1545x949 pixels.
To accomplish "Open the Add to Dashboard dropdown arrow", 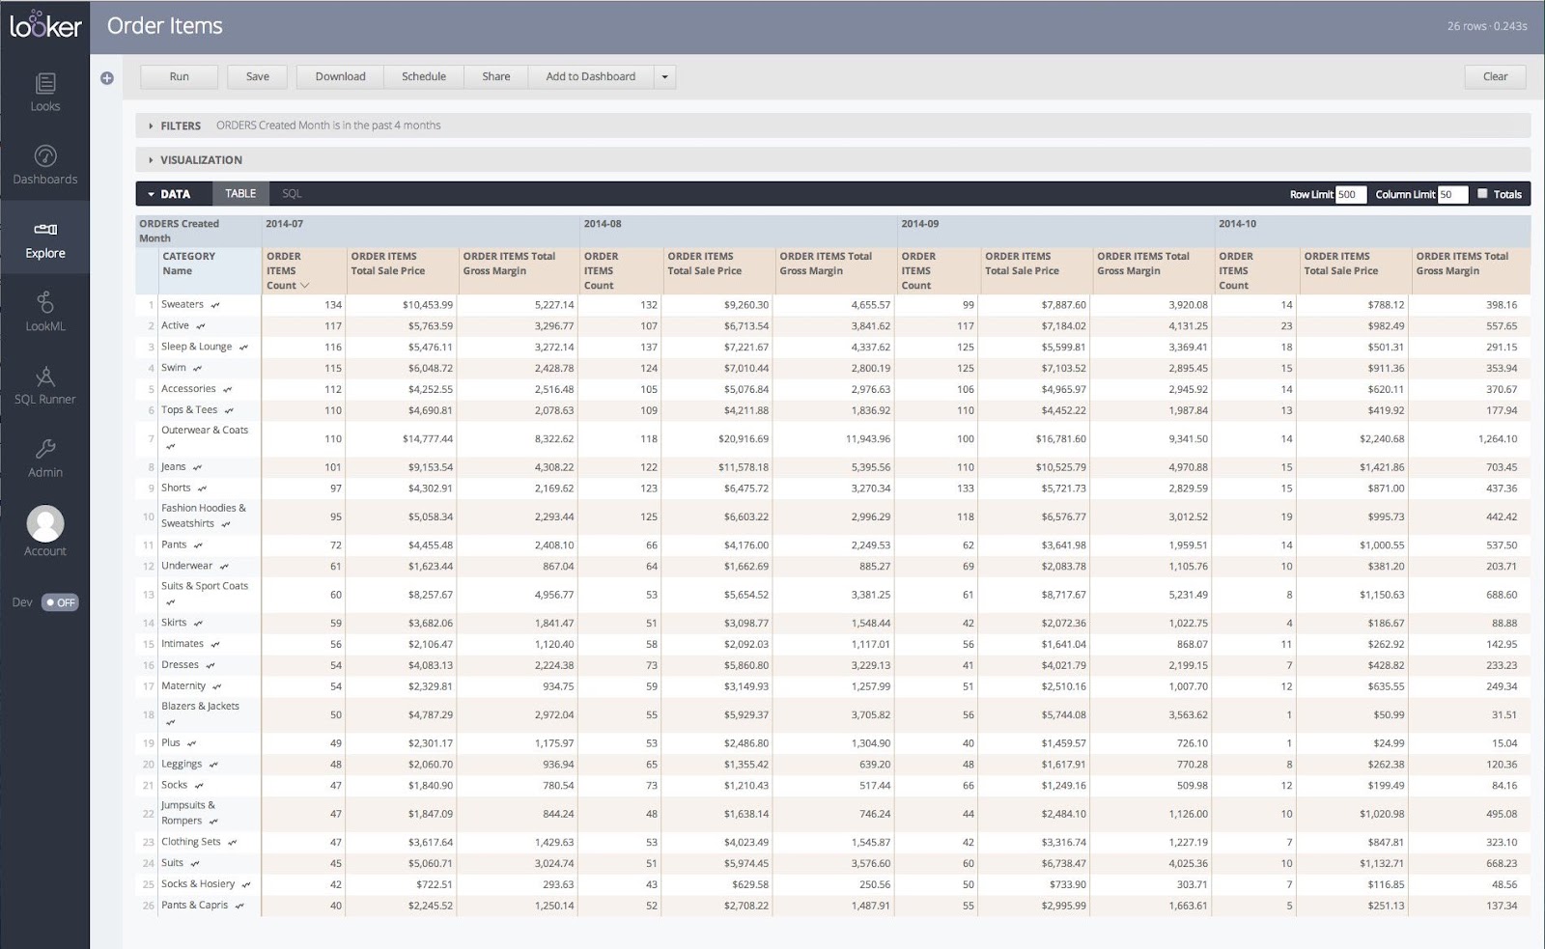I will 664,76.
